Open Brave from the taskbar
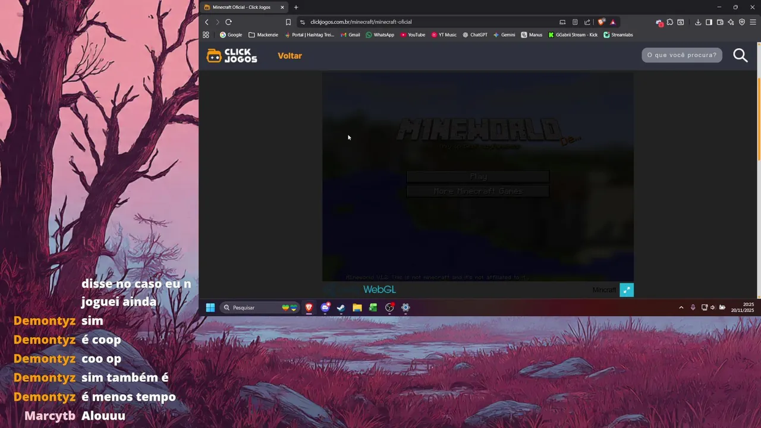This screenshot has height=428, width=761. tap(309, 307)
